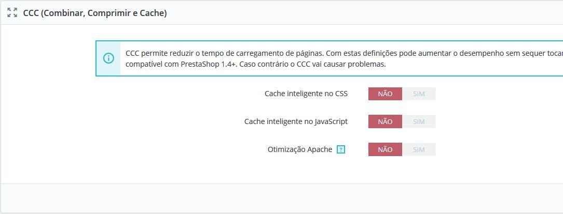563x214 pixels.
Task: Click the text "compatível com PrestaShop 1.4+"
Action: (180, 65)
